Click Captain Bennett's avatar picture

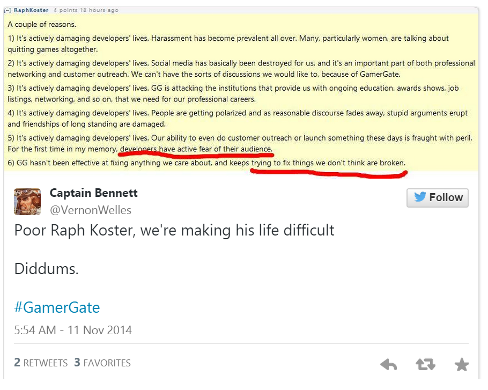[x=27, y=201]
